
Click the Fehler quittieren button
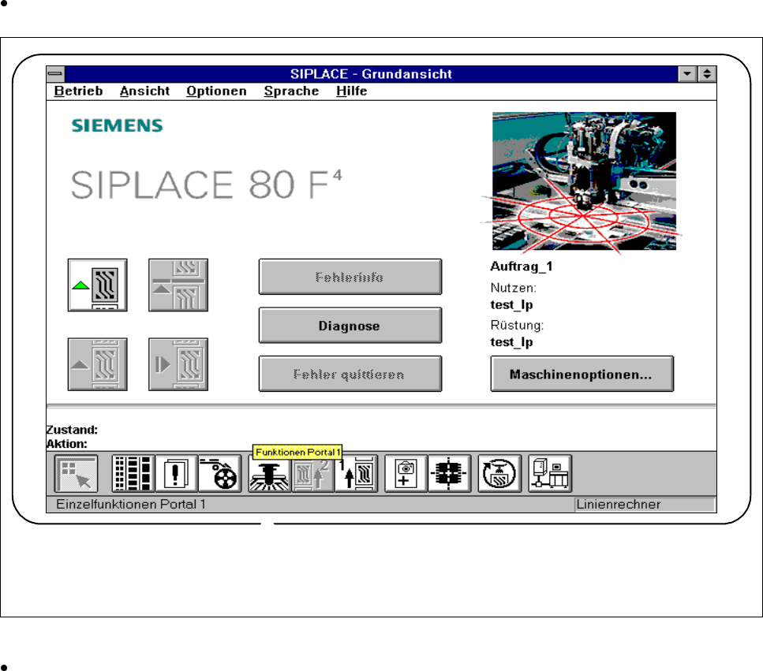[350, 374]
